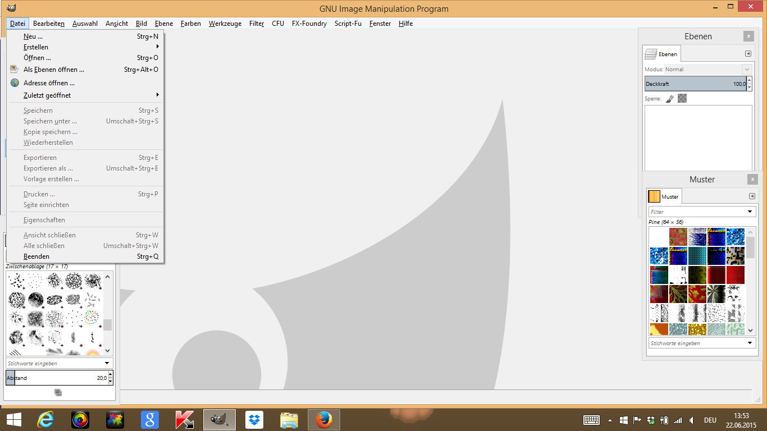Open the round rainbow-lens app in taskbar

(x=80, y=420)
